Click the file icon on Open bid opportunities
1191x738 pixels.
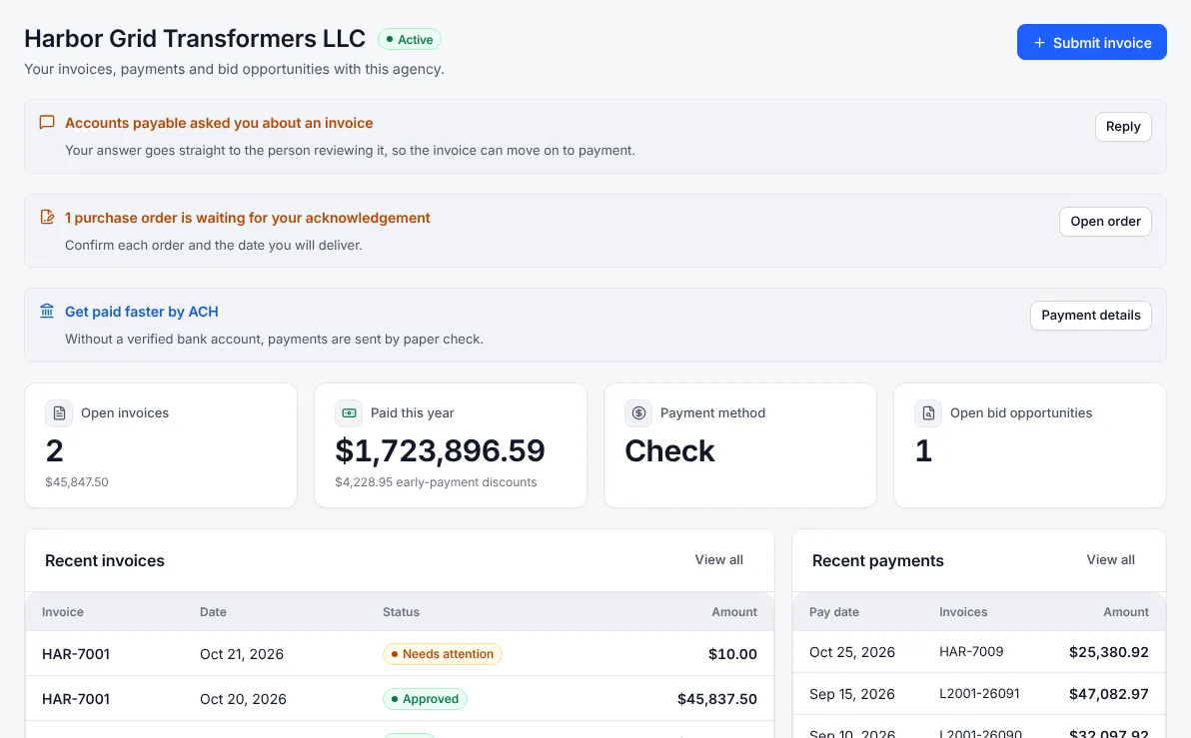coord(928,413)
